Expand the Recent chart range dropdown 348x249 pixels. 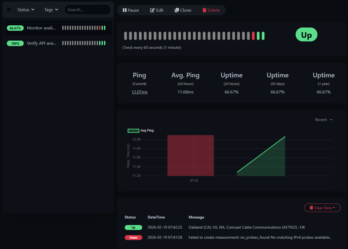coord(324,120)
